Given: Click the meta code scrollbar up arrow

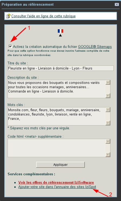Looking at the screenshot, I should [108, 141].
